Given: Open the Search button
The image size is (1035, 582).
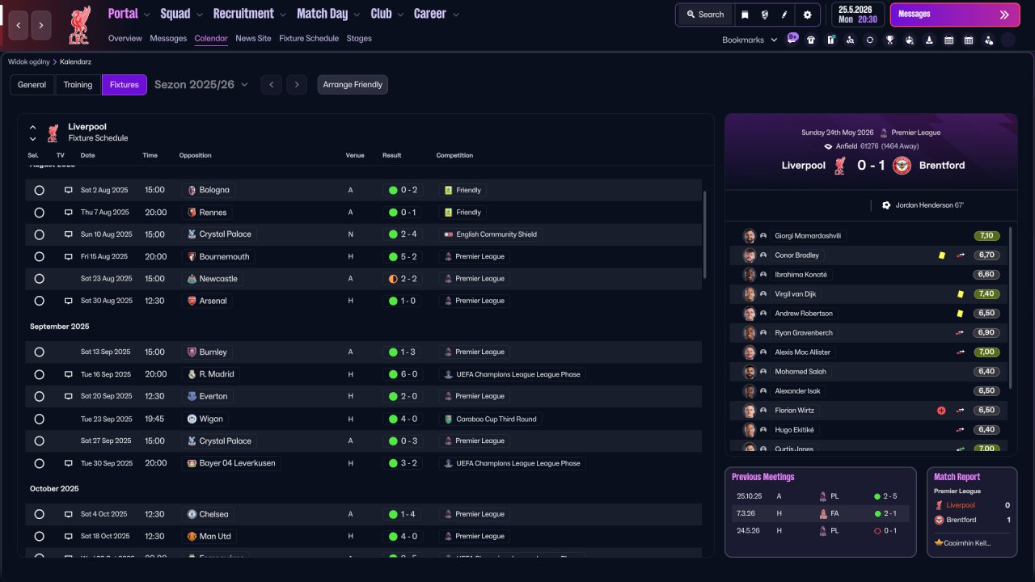Looking at the screenshot, I should (x=705, y=15).
